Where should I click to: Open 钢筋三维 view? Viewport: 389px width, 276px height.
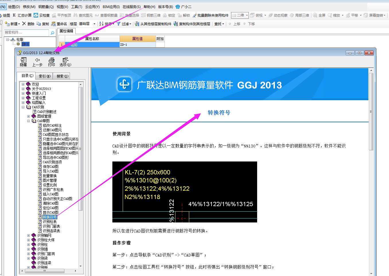point(151,15)
